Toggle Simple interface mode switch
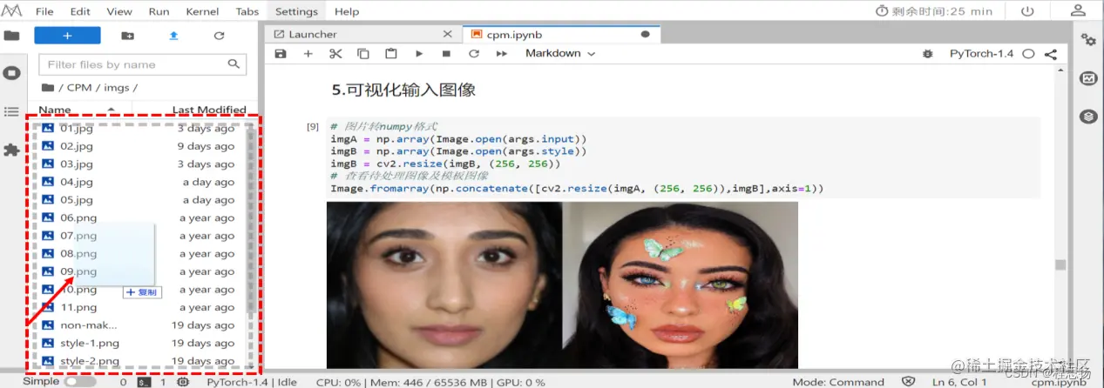 [x=81, y=381]
